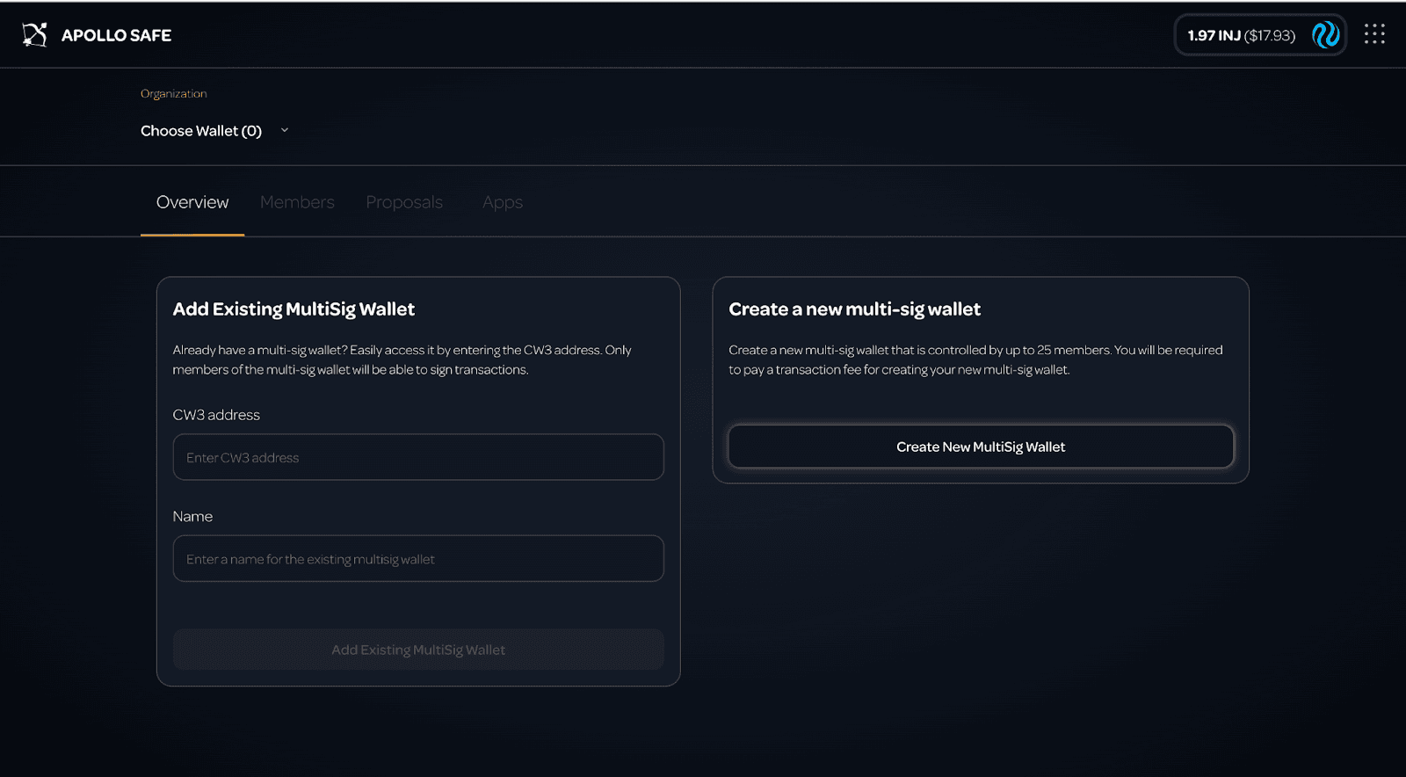The height and width of the screenshot is (777, 1406).
Task: Open the nine-dot apps grid menu
Action: (x=1374, y=34)
